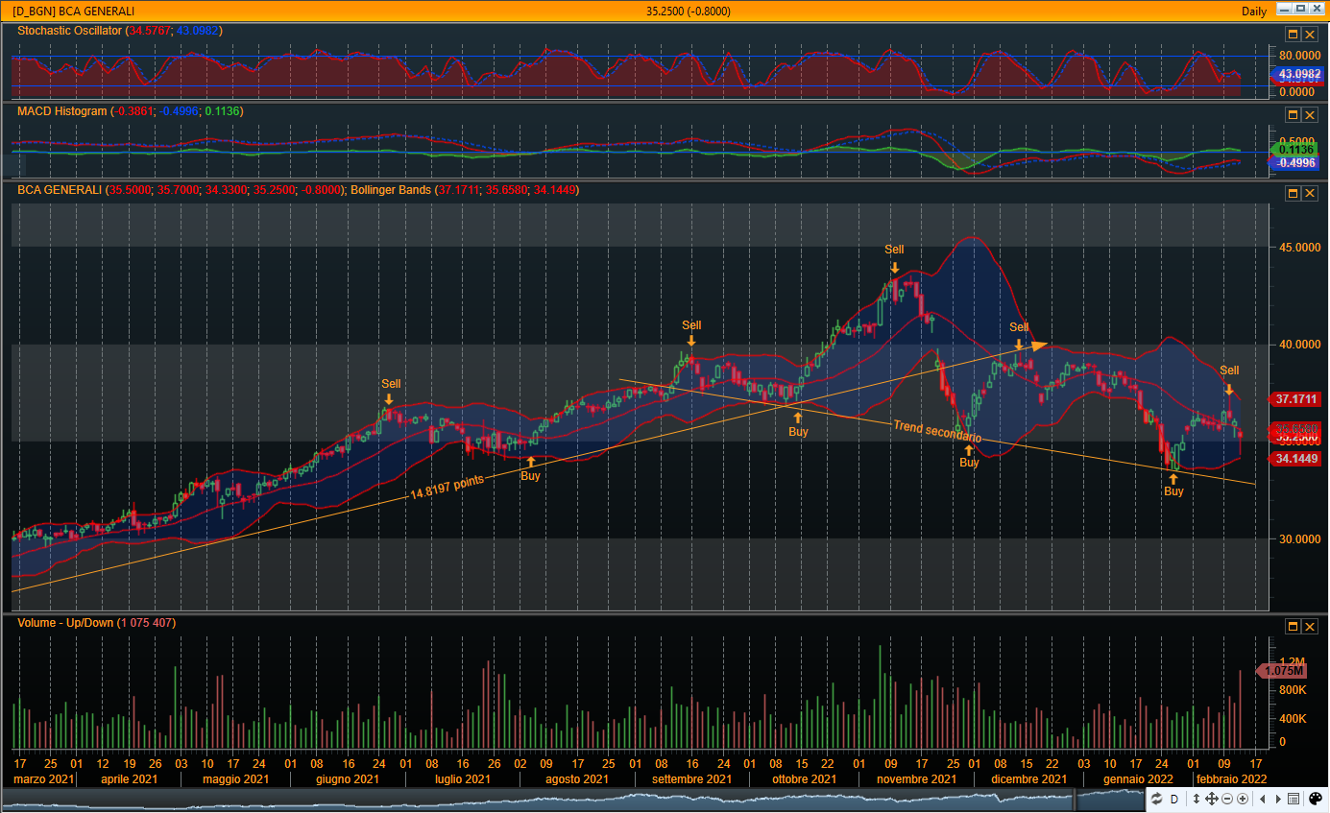Click the Buy marker in early agosto 2021
The image size is (1330, 813).
530,468
